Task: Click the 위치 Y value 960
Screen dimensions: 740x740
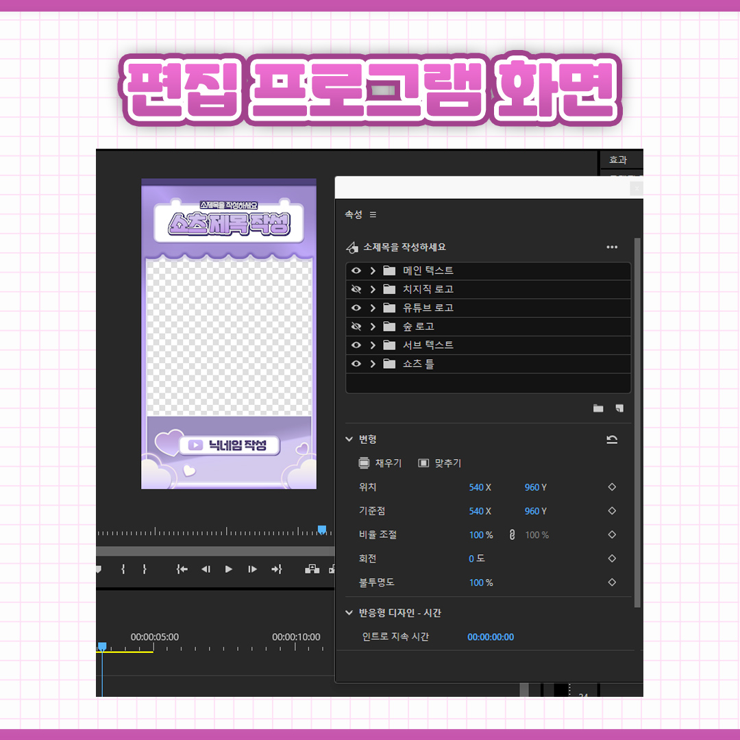Action: (x=532, y=487)
